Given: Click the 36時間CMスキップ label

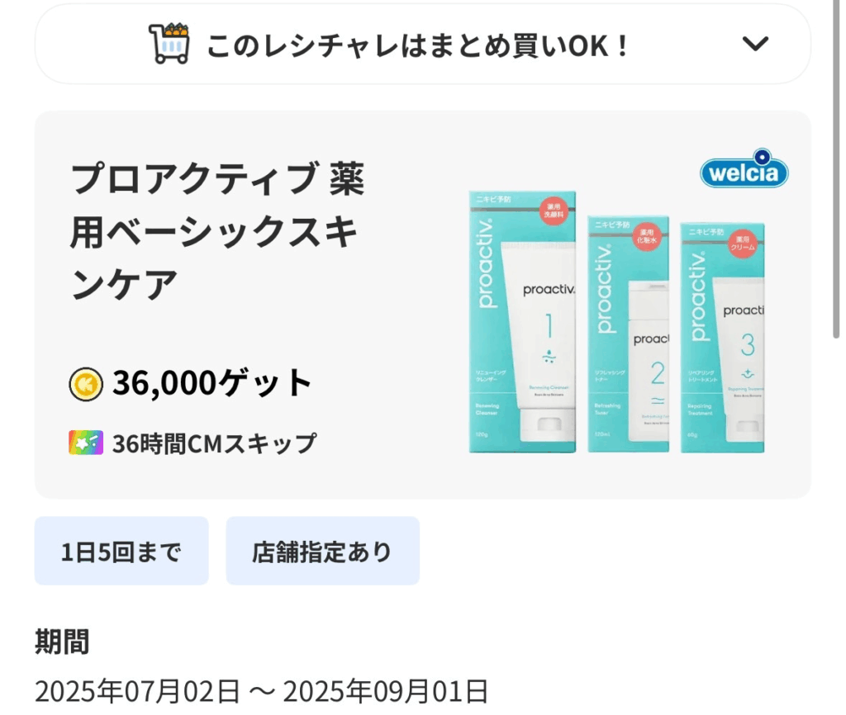Looking at the screenshot, I should (x=214, y=443).
